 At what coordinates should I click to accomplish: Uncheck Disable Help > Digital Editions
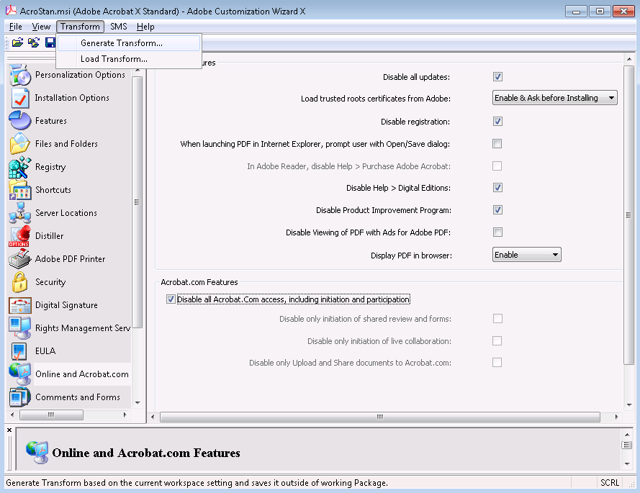[x=497, y=188]
